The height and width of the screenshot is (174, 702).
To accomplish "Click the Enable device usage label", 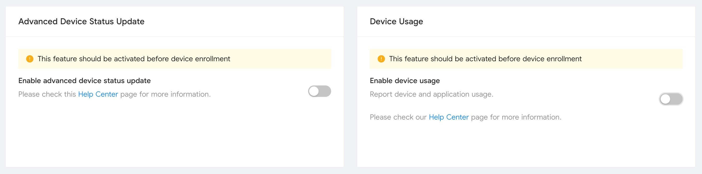I will [405, 81].
